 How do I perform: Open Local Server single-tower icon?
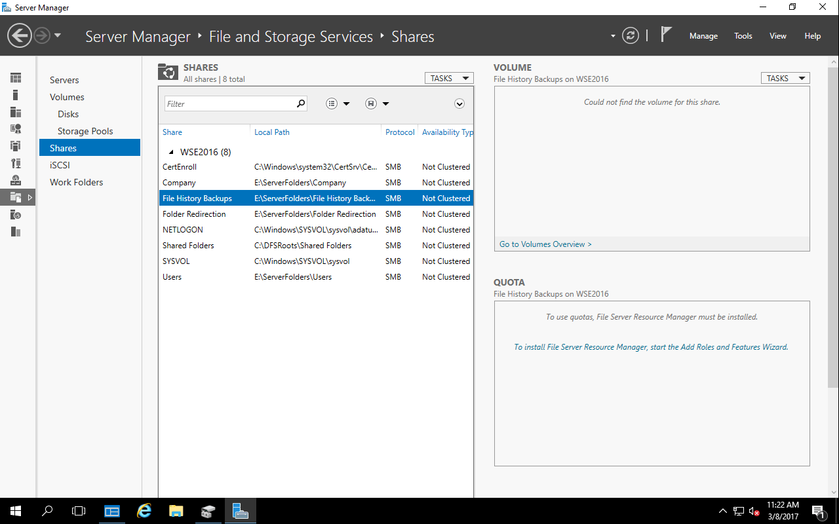(x=16, y=95)
